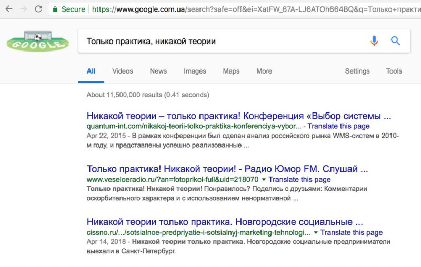421x267 pixels.
Task: Open the Google football doodle logo
Action: (x=38, y=42)
